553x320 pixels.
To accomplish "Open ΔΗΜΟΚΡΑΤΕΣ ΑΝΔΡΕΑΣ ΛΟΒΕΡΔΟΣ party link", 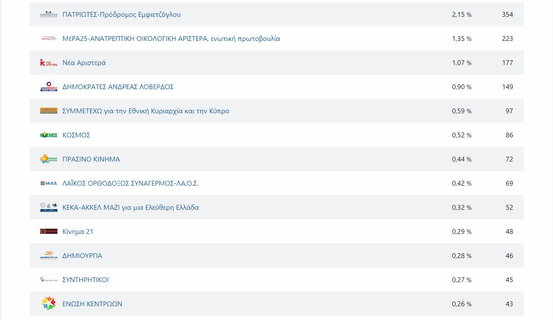I will click(x=118, y=87).
